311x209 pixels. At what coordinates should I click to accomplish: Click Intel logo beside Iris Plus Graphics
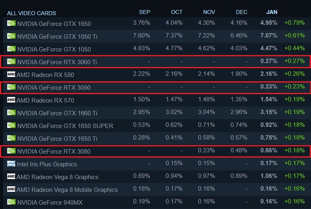pyautogui.click(x=11, y=164)
